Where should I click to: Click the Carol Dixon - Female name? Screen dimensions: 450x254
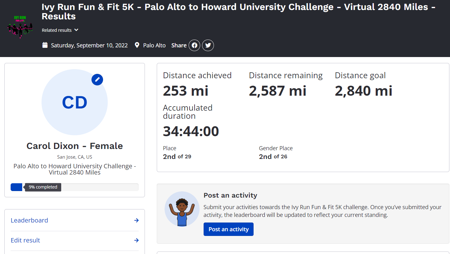click(75, 146)
